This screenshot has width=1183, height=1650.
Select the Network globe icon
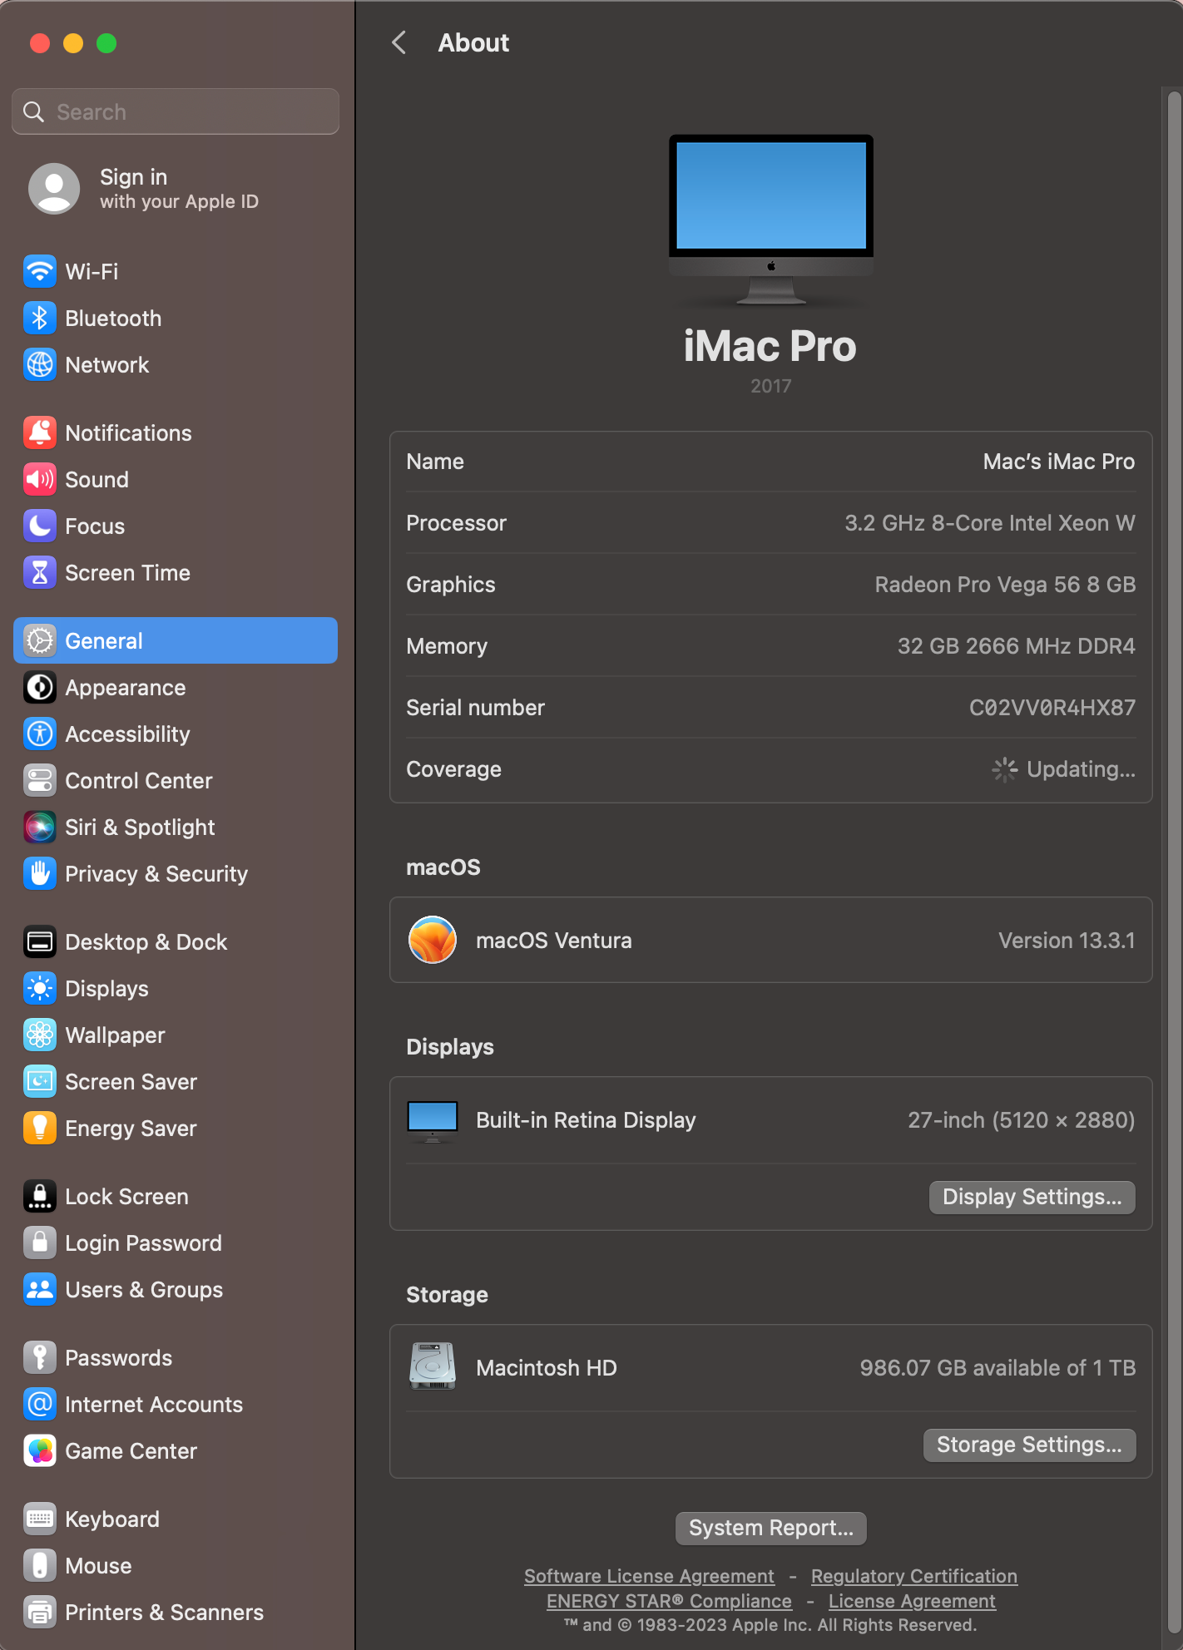click(40, 364)
